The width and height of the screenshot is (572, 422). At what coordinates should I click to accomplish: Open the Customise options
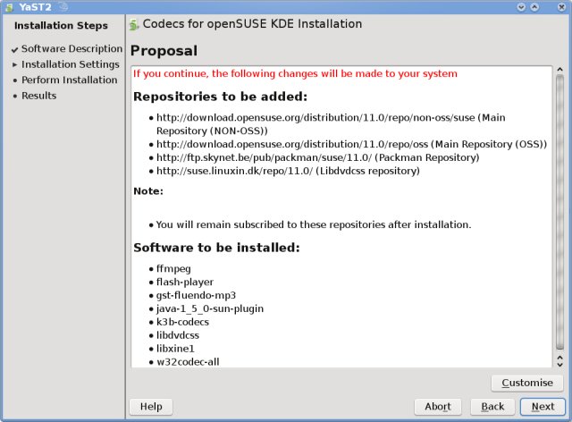click(x=527, y=383)
